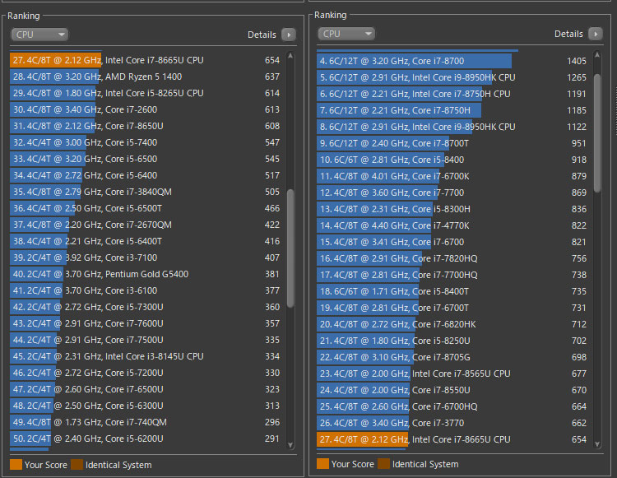
Task: Select the Core i7-7500U row
Action: [x=146, y=340]
